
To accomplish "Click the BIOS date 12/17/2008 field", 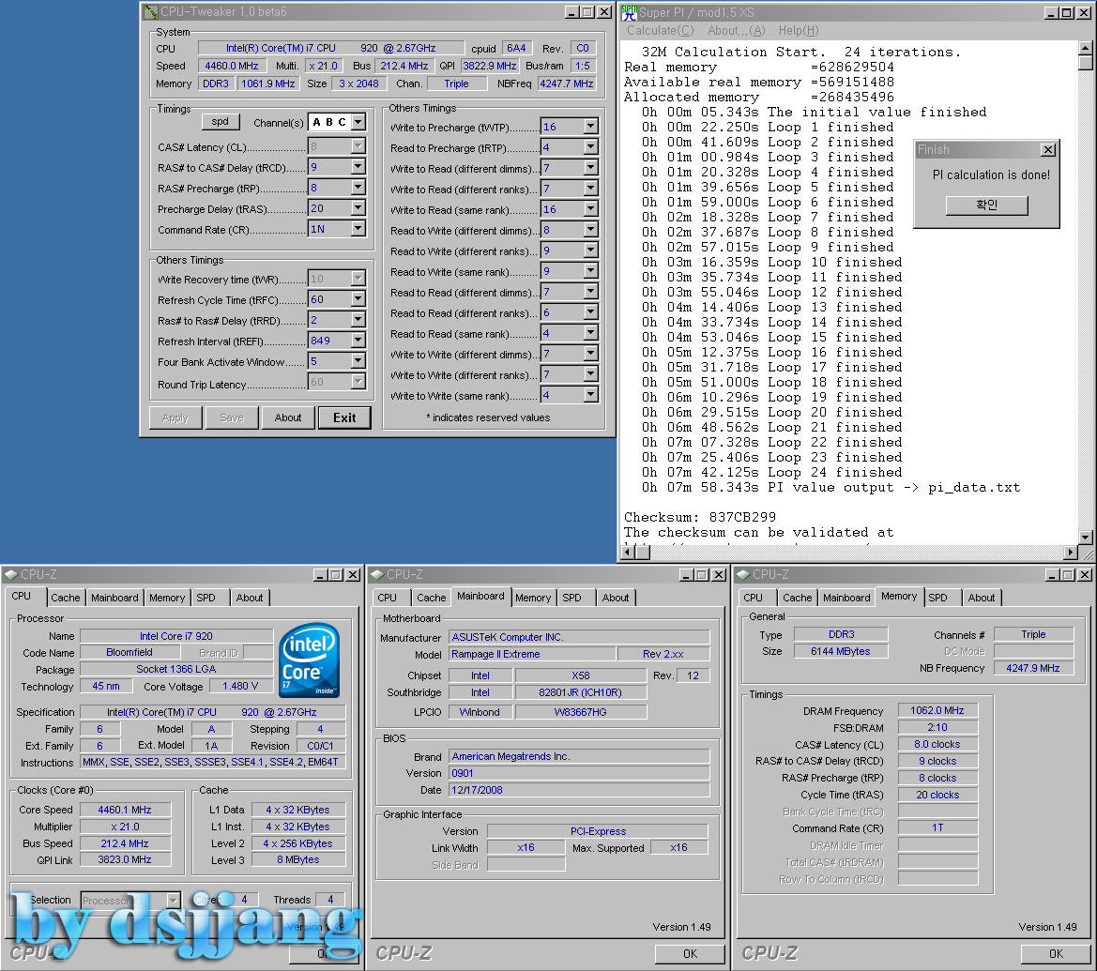I will (579, 790).
